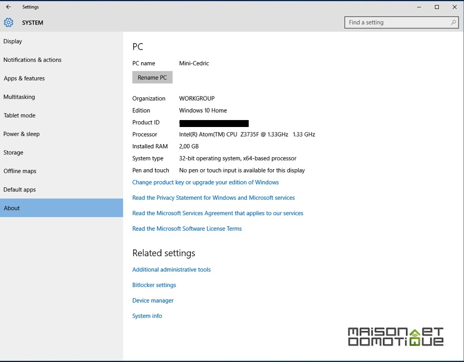The height and width of the screenshot is (362, 464).
Task: Click the PC name value Mini-Cedric
Action: tap(194, 63)
